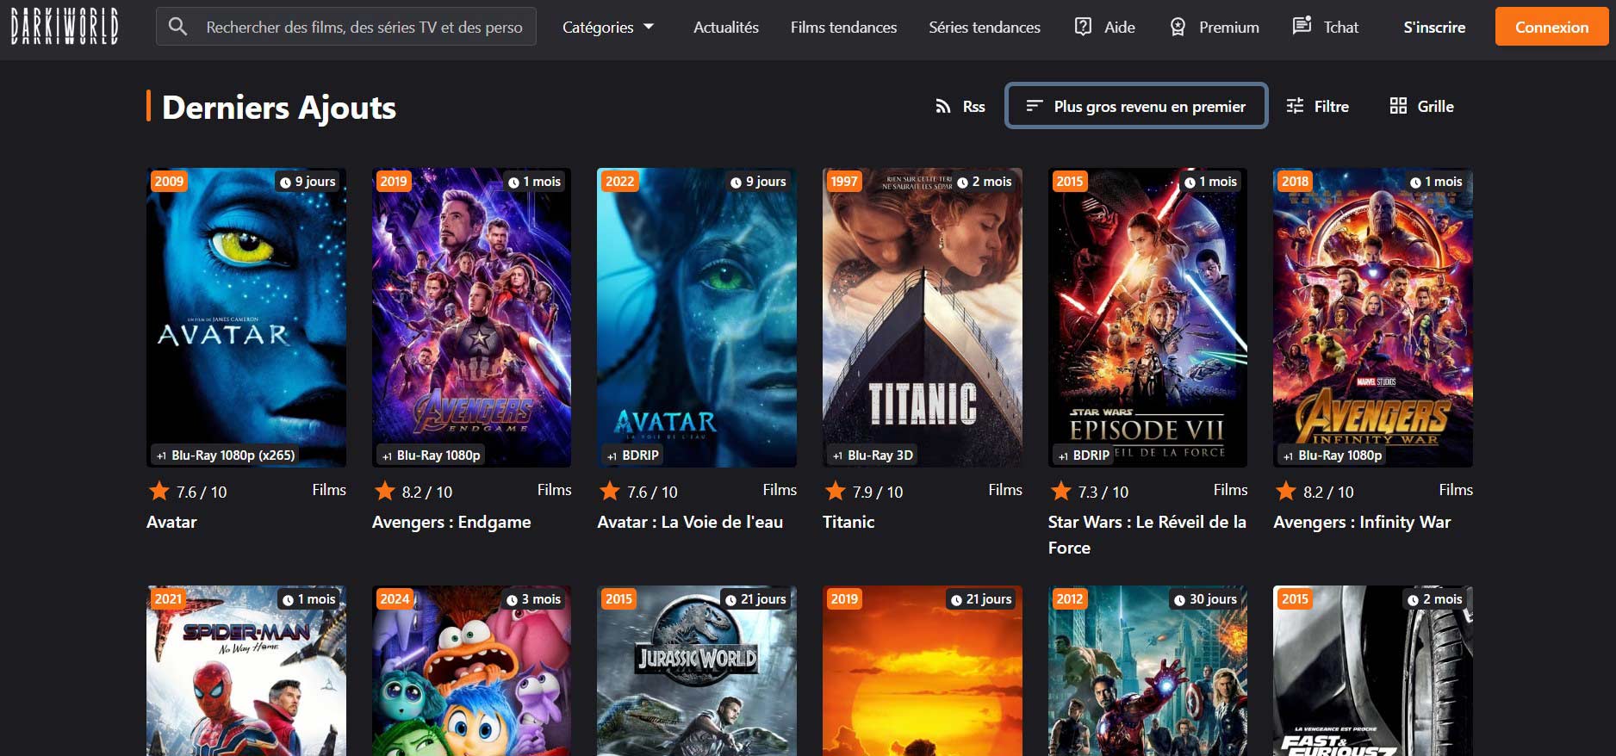This screenshot has width=1616, height=756.
Task: Open the Fast & Furious 7 poster
Action: 1373,671
